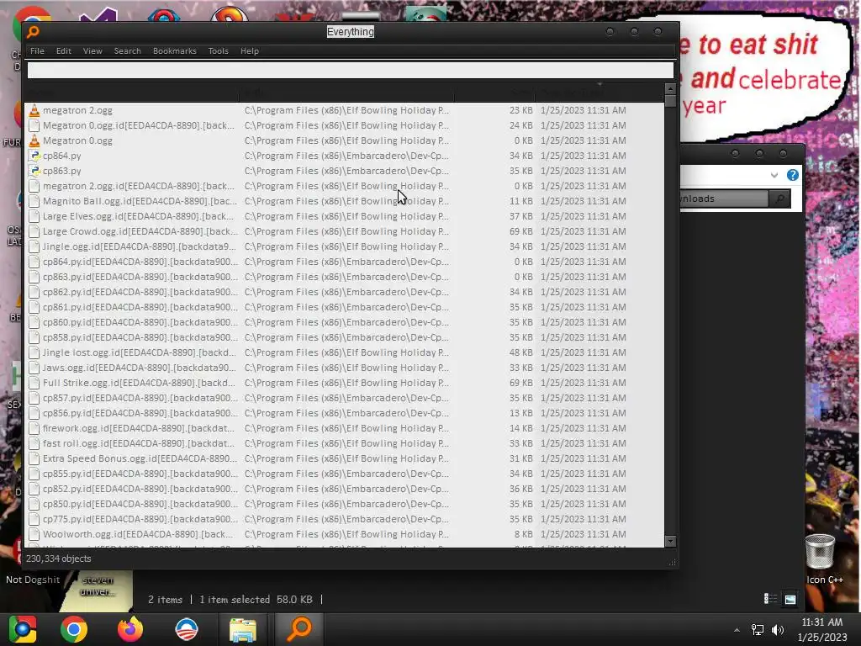Viewport: 861px width, 646px height.
Task: Select 'Full Strike.ogg.id' file name
Action: click(139, 383)
